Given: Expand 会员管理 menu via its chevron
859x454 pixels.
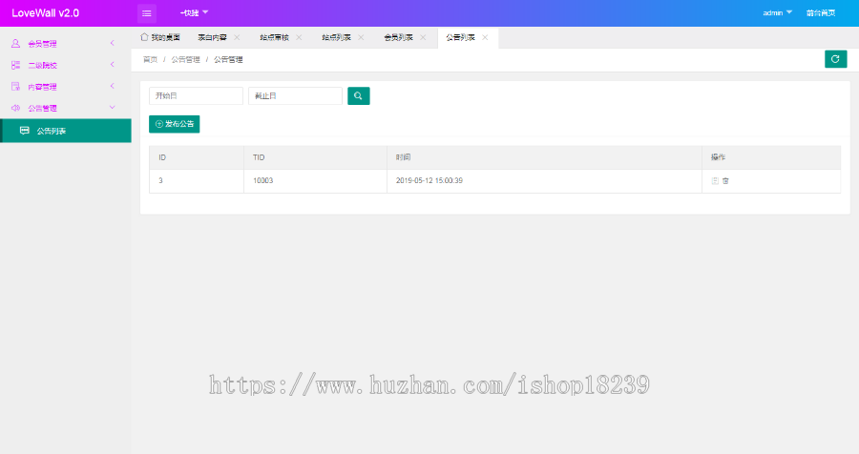Looking at the screenshot, I should click(x=113, y=43).
